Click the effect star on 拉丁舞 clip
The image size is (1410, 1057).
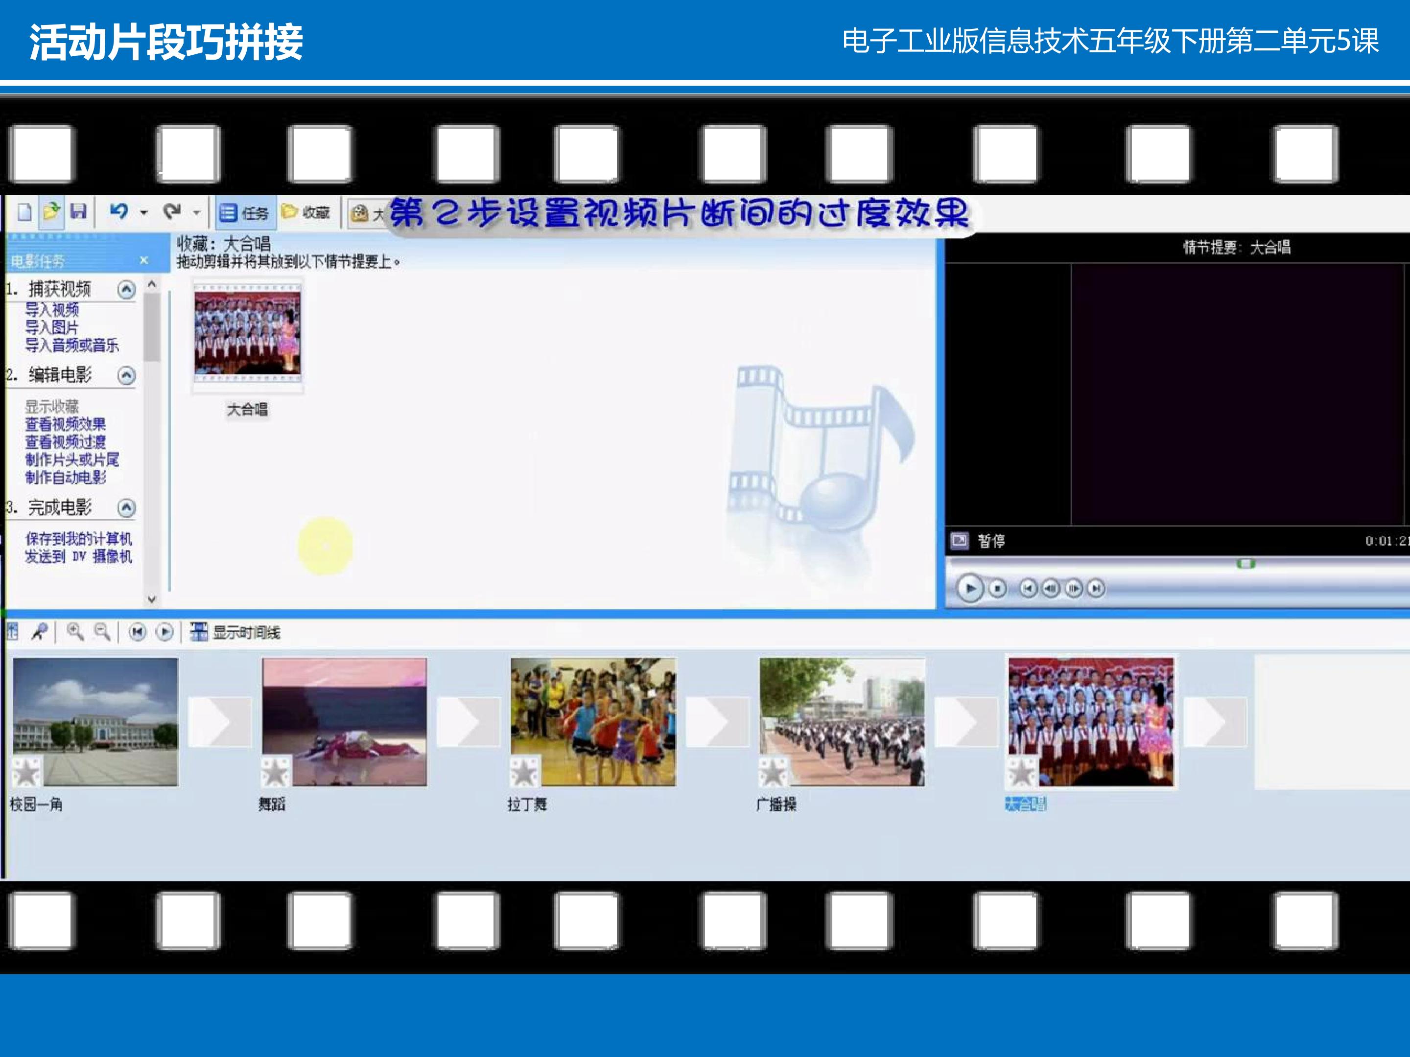click(x=525, y=772)
